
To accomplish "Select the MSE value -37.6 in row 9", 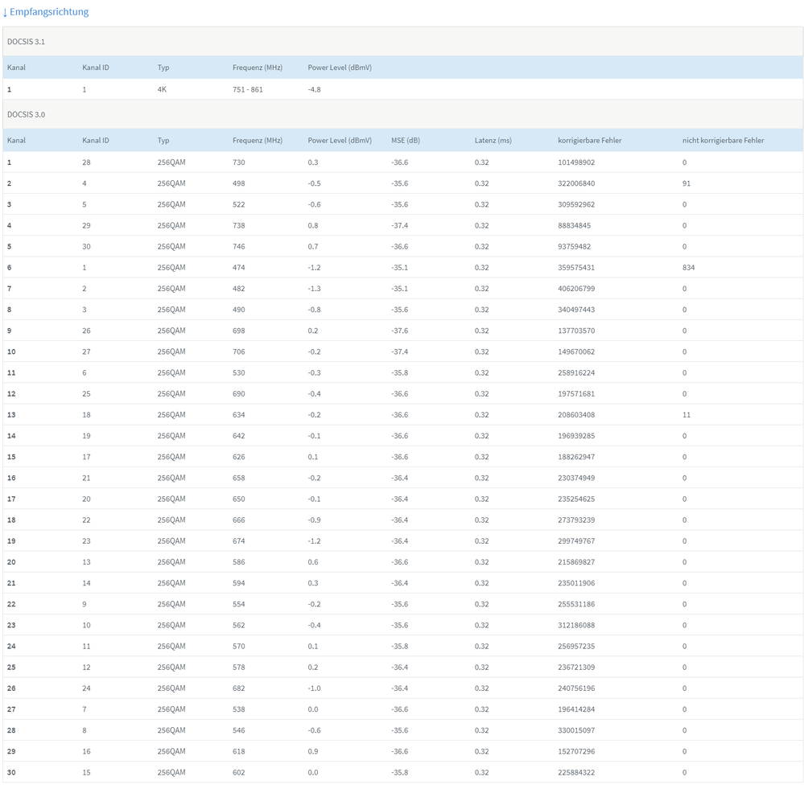I will pos(399,331).
